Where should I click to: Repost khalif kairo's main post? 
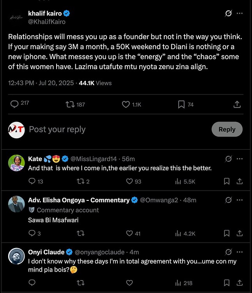coord(71,104)
